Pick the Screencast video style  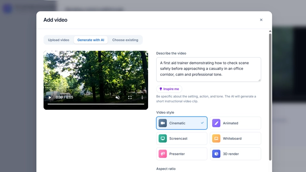[182, 138]
